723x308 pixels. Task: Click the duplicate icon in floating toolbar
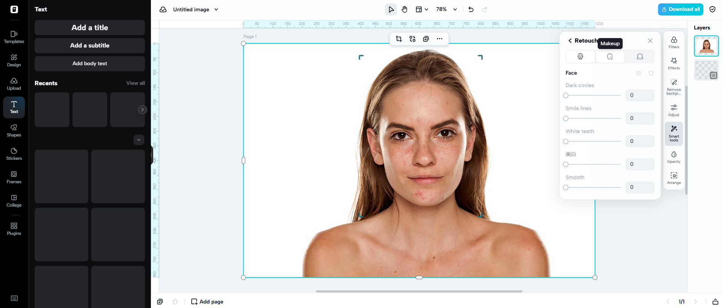coord(426,39)
